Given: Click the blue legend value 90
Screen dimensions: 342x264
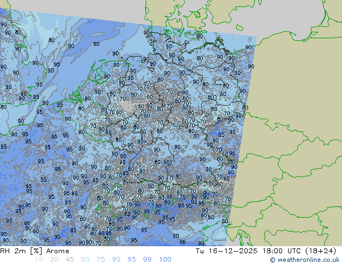Looking at the screenshot, I should 116,260.
